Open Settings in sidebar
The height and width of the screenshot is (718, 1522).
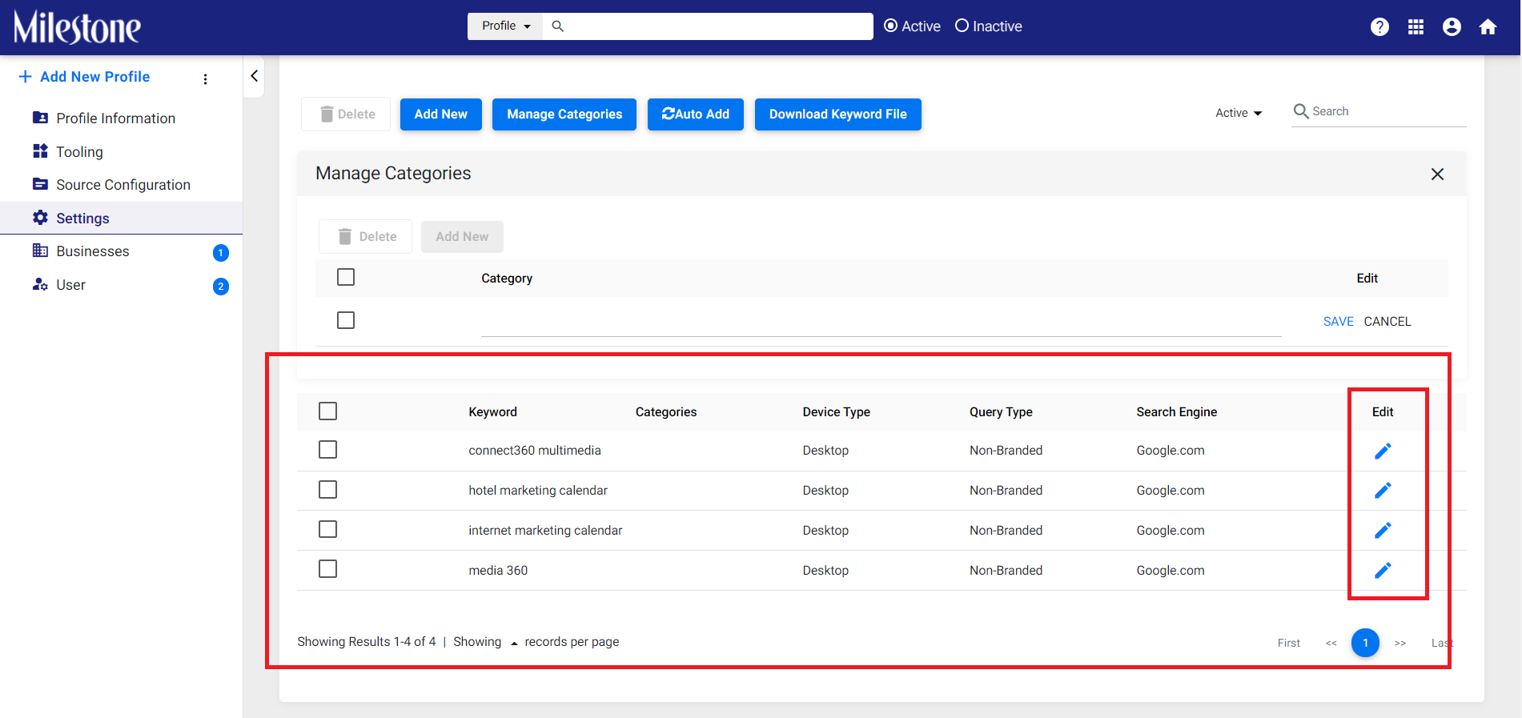(121, 218)
